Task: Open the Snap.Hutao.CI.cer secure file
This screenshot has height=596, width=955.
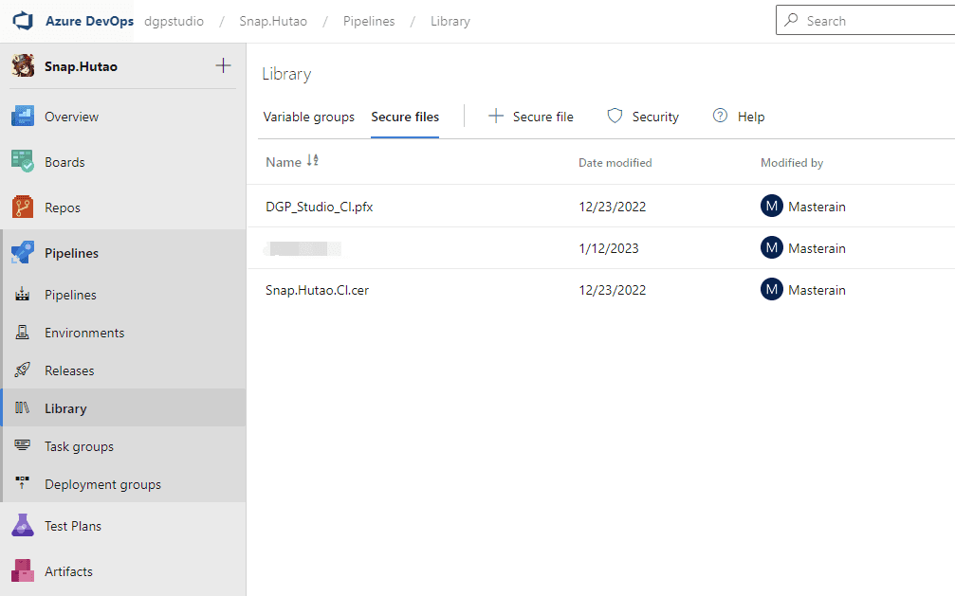Action: (318, 290)
